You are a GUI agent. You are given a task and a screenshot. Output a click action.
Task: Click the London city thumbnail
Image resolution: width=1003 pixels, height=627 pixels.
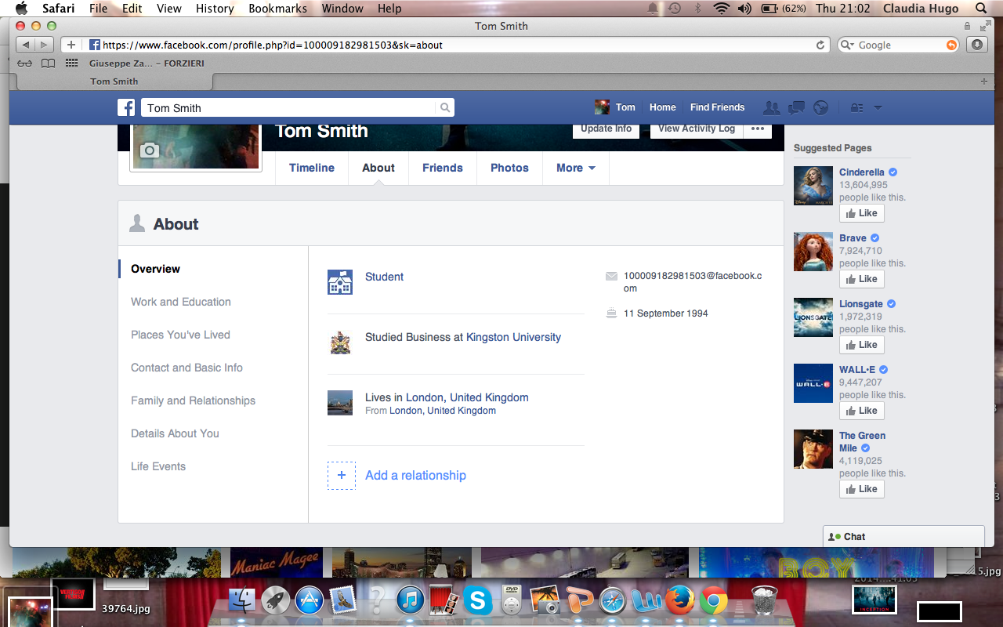(x=340, y=403)
